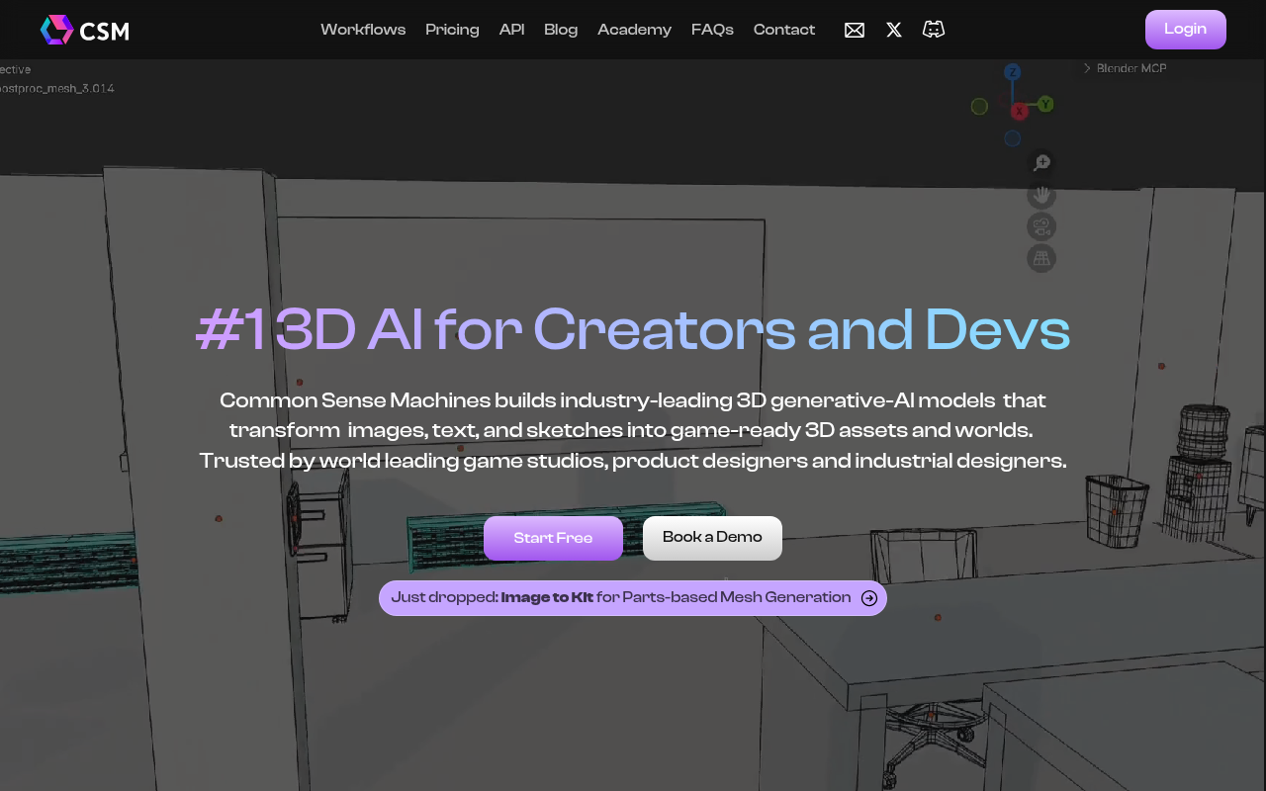Expand the Blender MCP panel
This screenshot has height=791, width=1266.
pyautogui.click(x=1123, y=68)
